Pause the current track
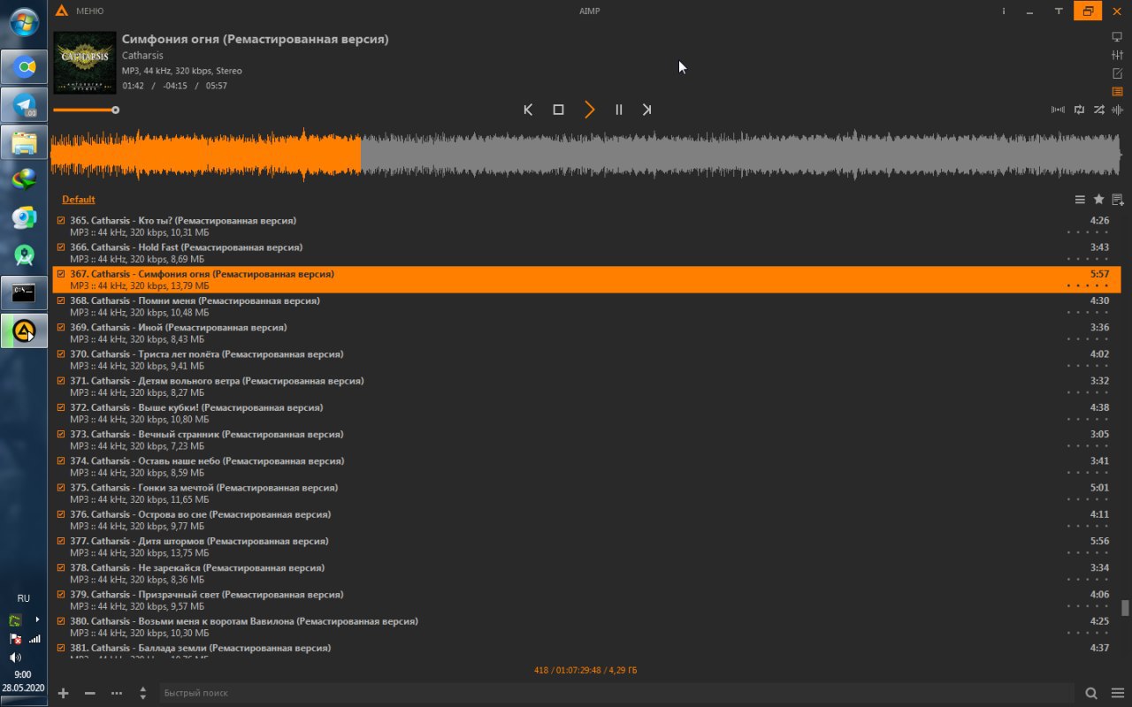The height and width of the screenshot is (707, 1132). pyautogui.click(x=619, y=110)
